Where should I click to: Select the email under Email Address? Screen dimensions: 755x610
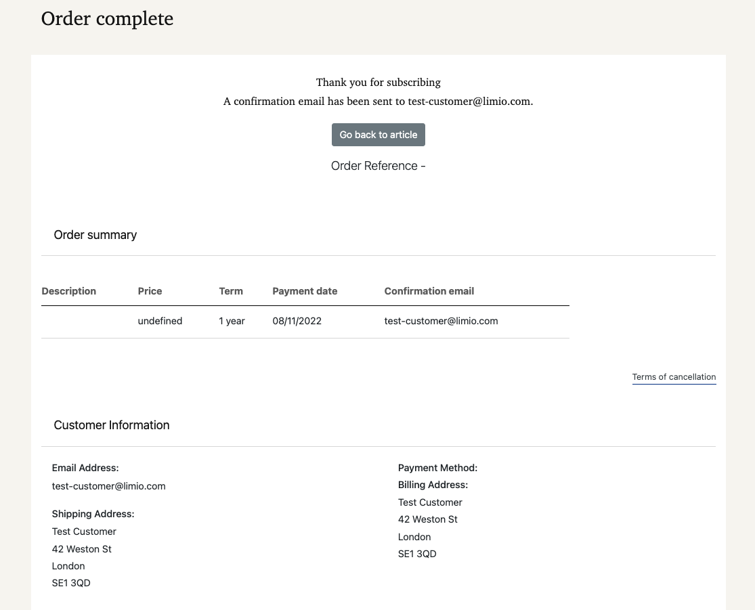point(109,486)
